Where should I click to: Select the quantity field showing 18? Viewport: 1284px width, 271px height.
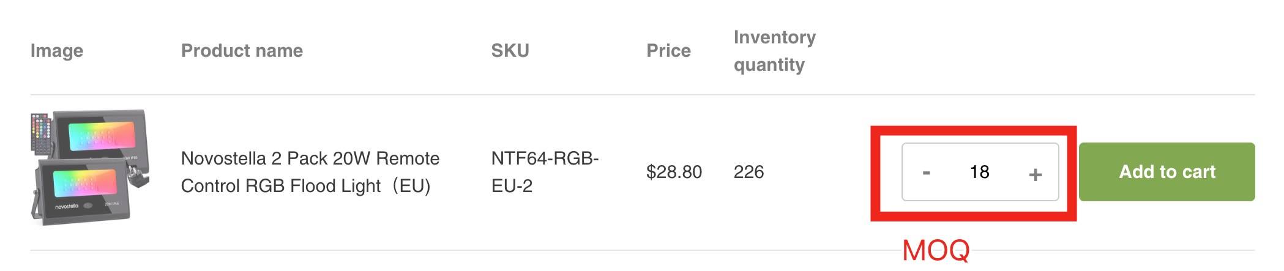pyautogui.click(x=979, y=172)
